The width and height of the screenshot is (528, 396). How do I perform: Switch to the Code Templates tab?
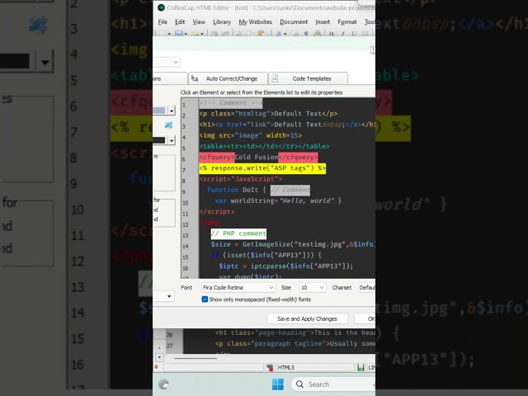[x=308, y=78]
